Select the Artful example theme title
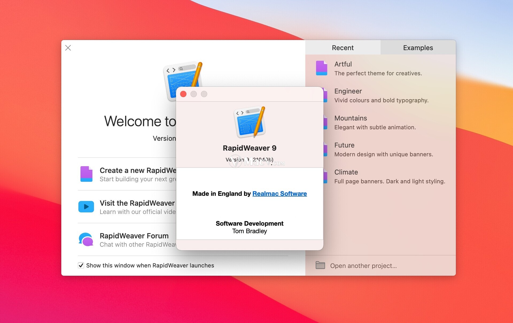The height and width of the screenshot is (323, 513). click(343, 64)
